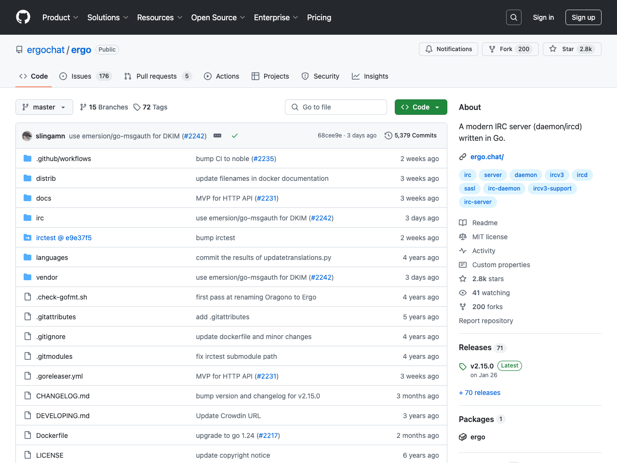
Task: Click the tag icon beside v2.15.0
Action: (463, 367)
